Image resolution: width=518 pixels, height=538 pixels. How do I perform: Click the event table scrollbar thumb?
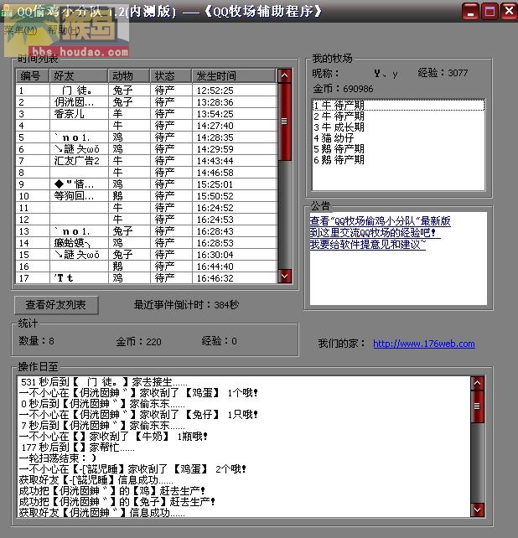[x=285, y=122]
